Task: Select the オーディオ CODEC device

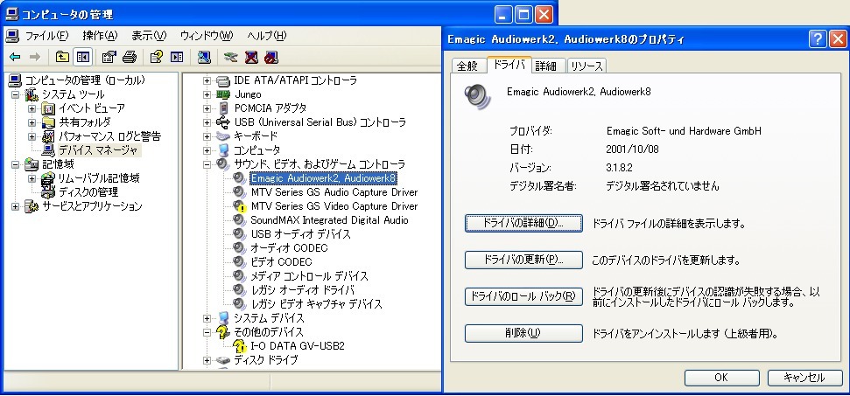Action: coord(289,247)
